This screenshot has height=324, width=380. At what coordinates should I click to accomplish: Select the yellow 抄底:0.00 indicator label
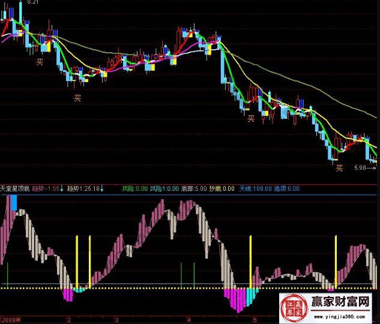[221, 189]
